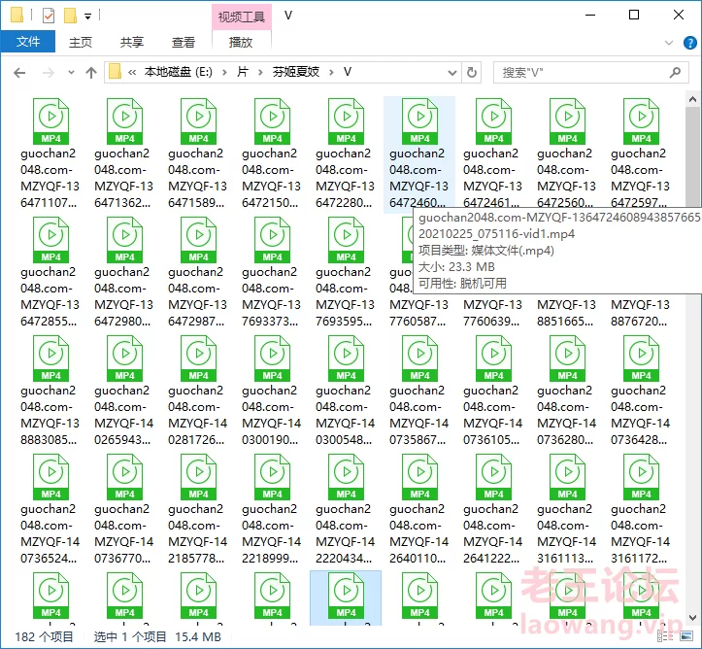This screenshot has width=702, height=649.
Task: Select MP4 file ending 6471107...
Action: pos(50,154)
